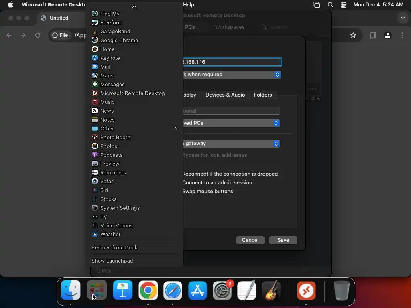Screen dimensions: 411x308
Task: Click the Untitled Chrome tab
Action: point(59,18)
